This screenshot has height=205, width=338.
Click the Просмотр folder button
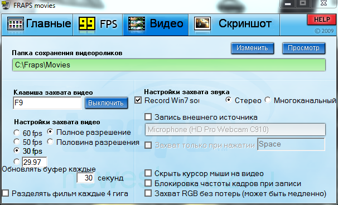point(304,48)
